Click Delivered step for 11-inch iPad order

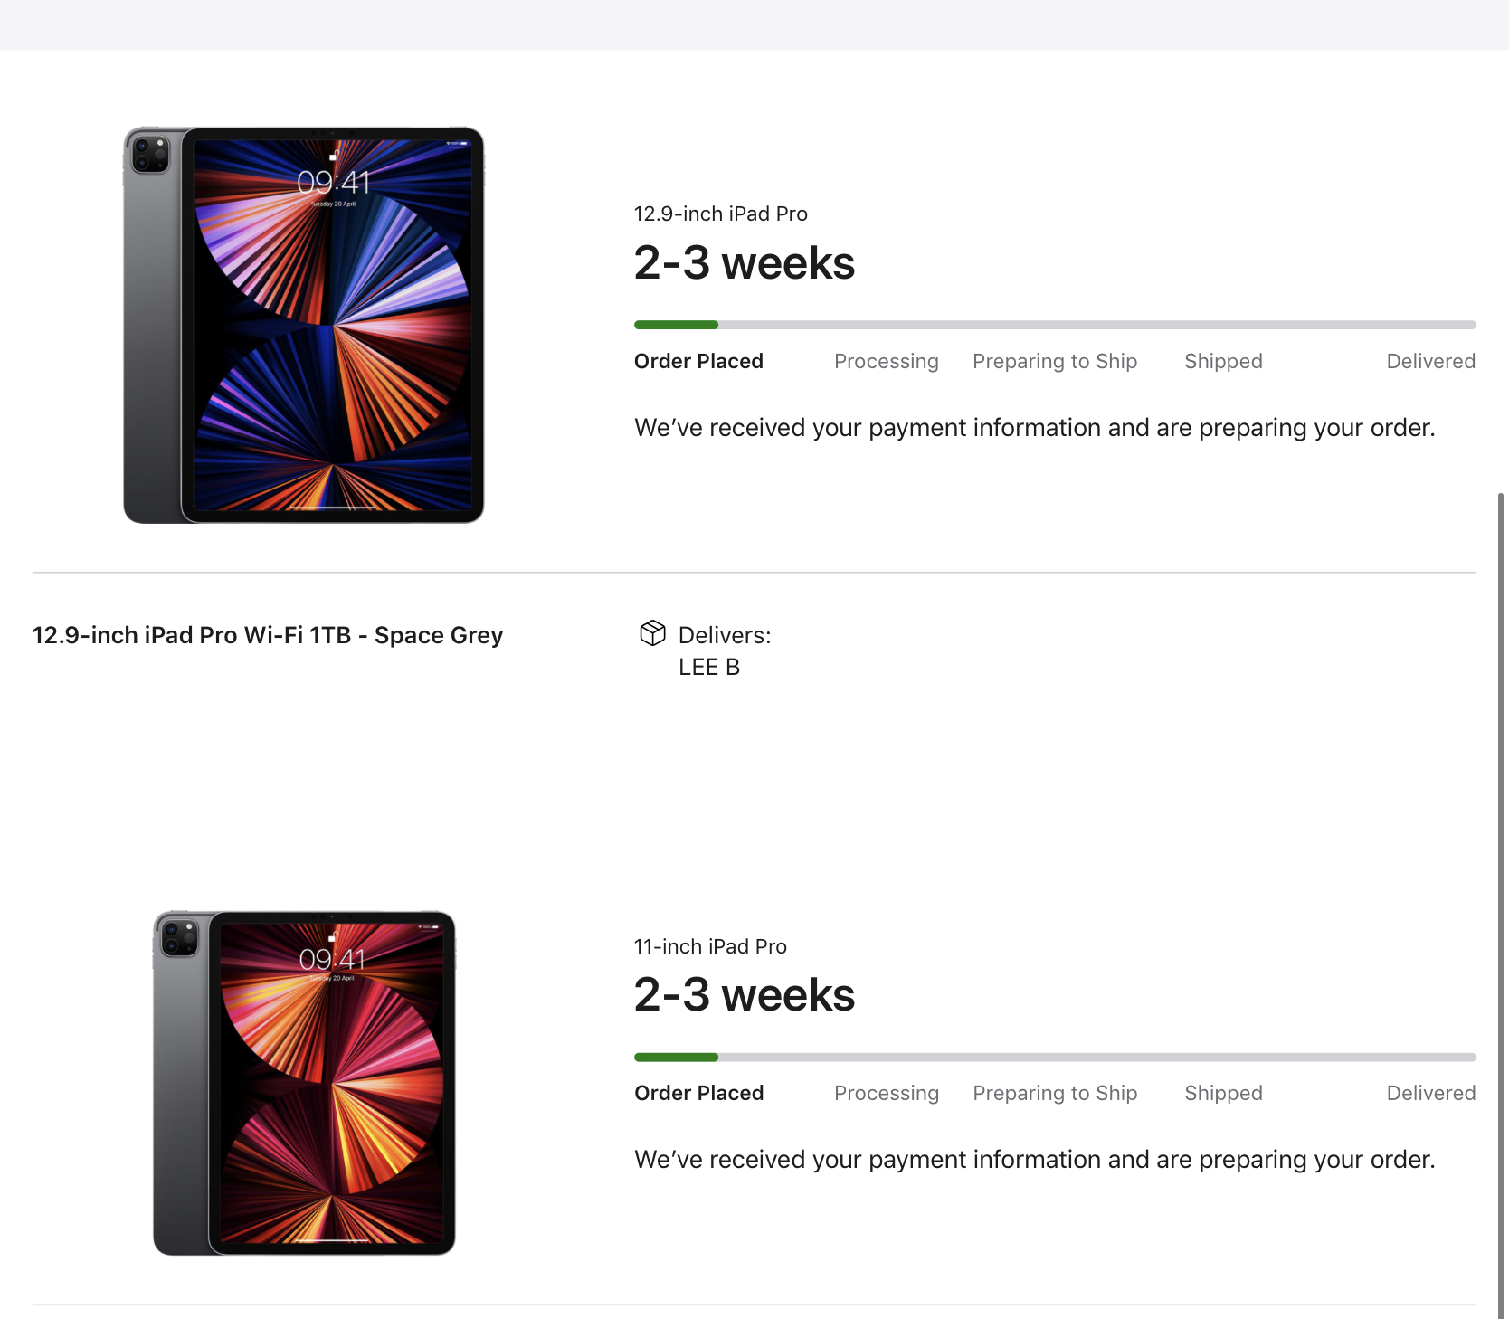[x=1430, y=1093]
